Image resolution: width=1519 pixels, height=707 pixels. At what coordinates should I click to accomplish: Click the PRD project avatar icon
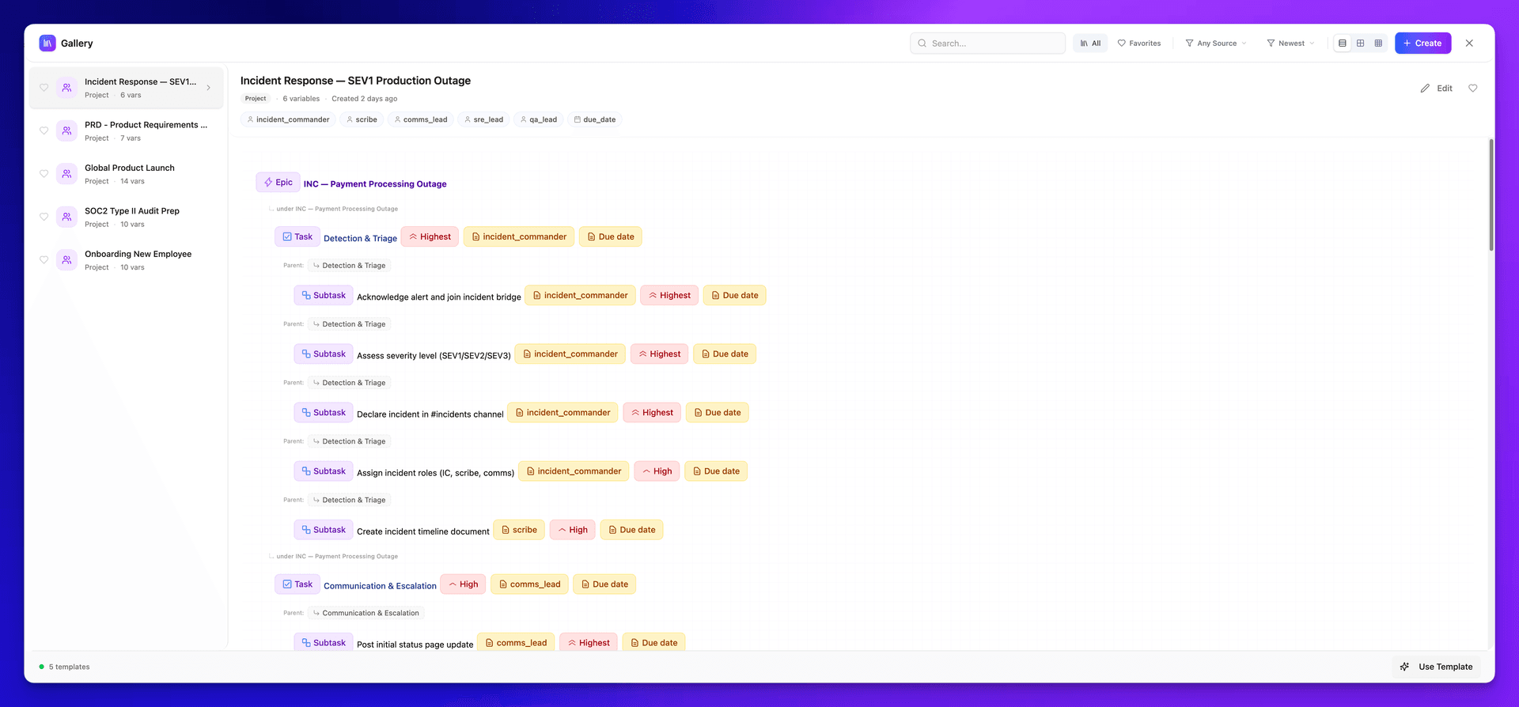tap(67, 130)
